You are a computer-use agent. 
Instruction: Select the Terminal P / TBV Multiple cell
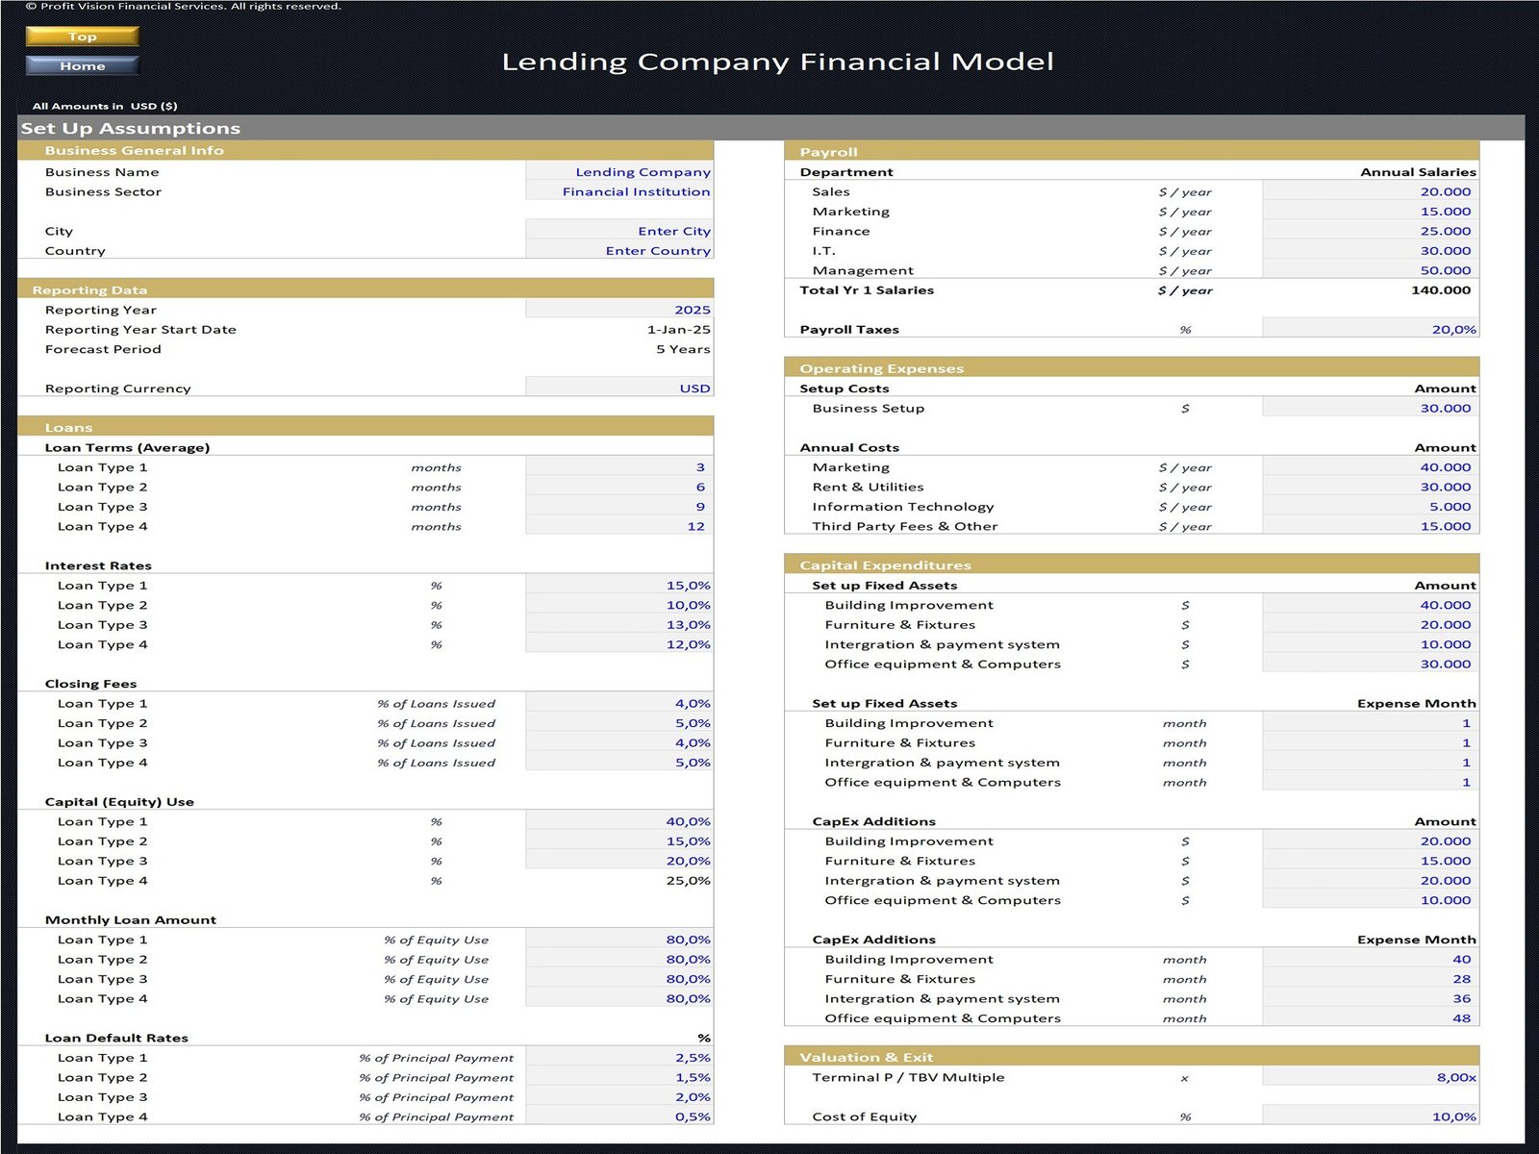1370,1078
